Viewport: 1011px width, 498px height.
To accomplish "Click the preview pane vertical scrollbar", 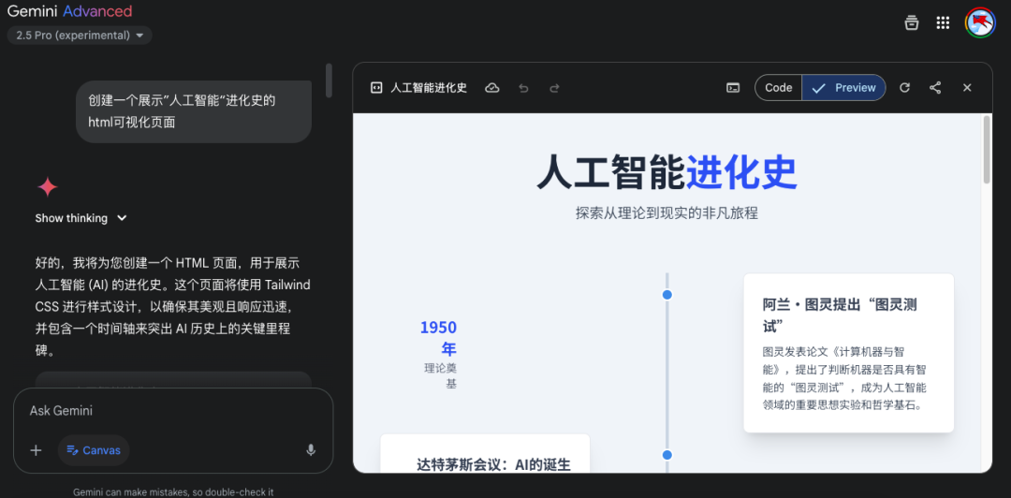I will [x=987, y=150].
